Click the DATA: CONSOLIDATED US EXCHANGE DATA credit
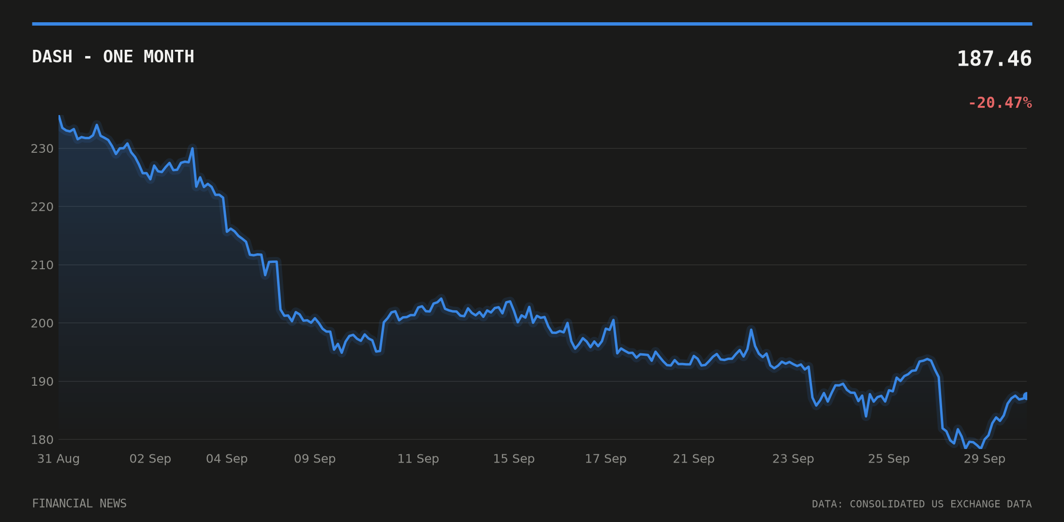The height and width of the screenshot is (522, 1064). click(922, 504)
